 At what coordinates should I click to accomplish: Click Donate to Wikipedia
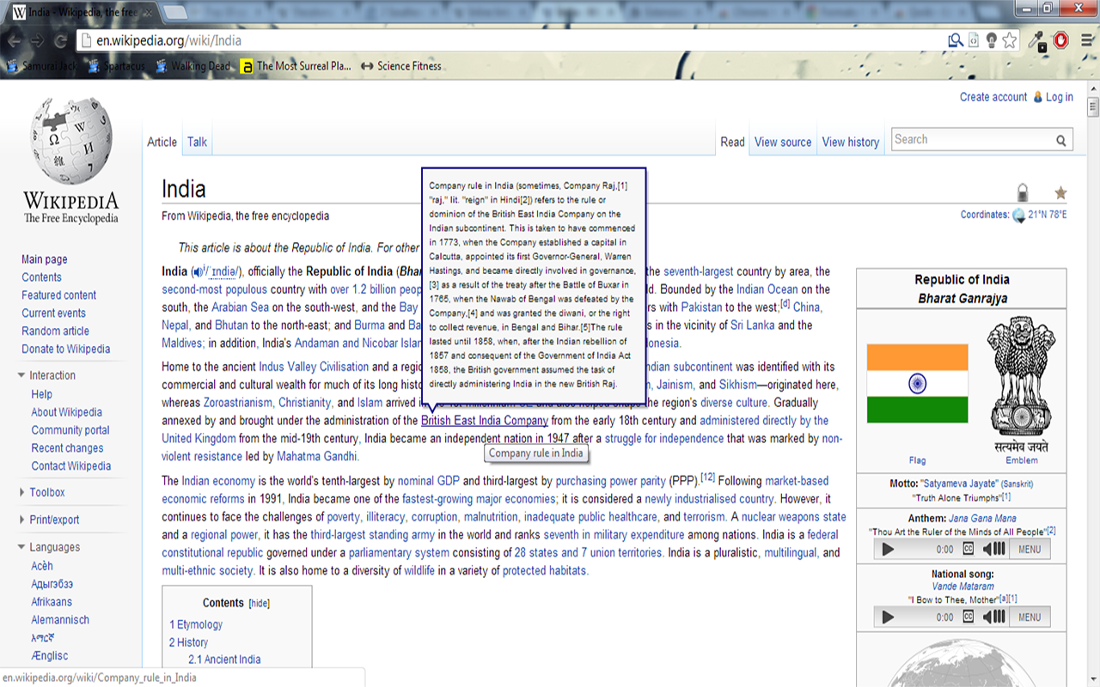[66, 349]
